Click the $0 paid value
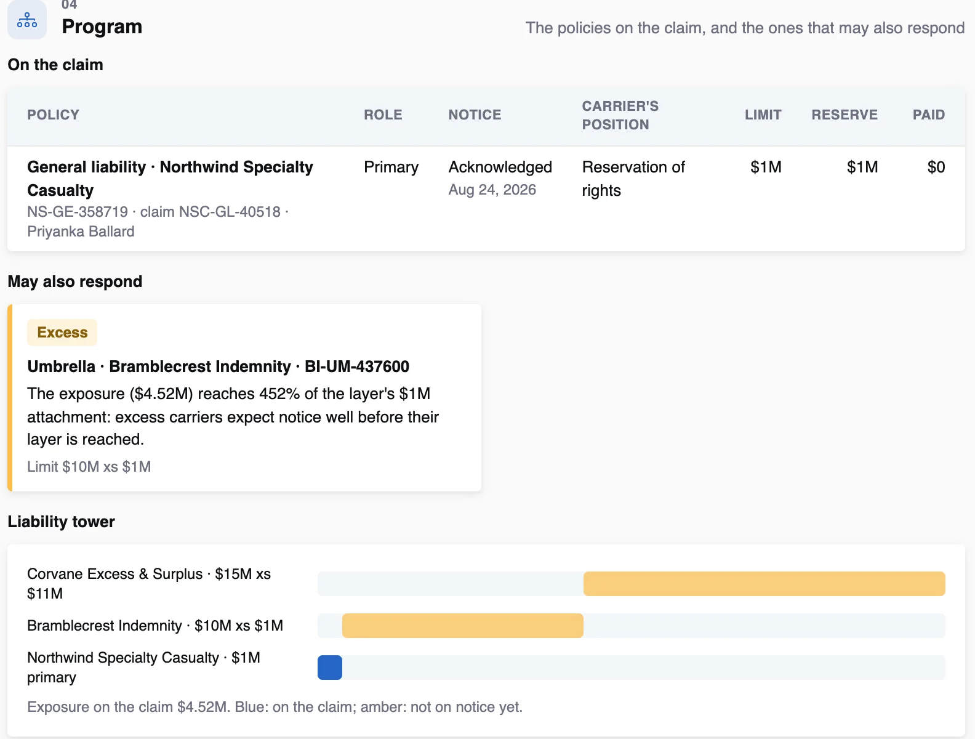The height and width of the screenshot is (739, 975). pos(936,167)
